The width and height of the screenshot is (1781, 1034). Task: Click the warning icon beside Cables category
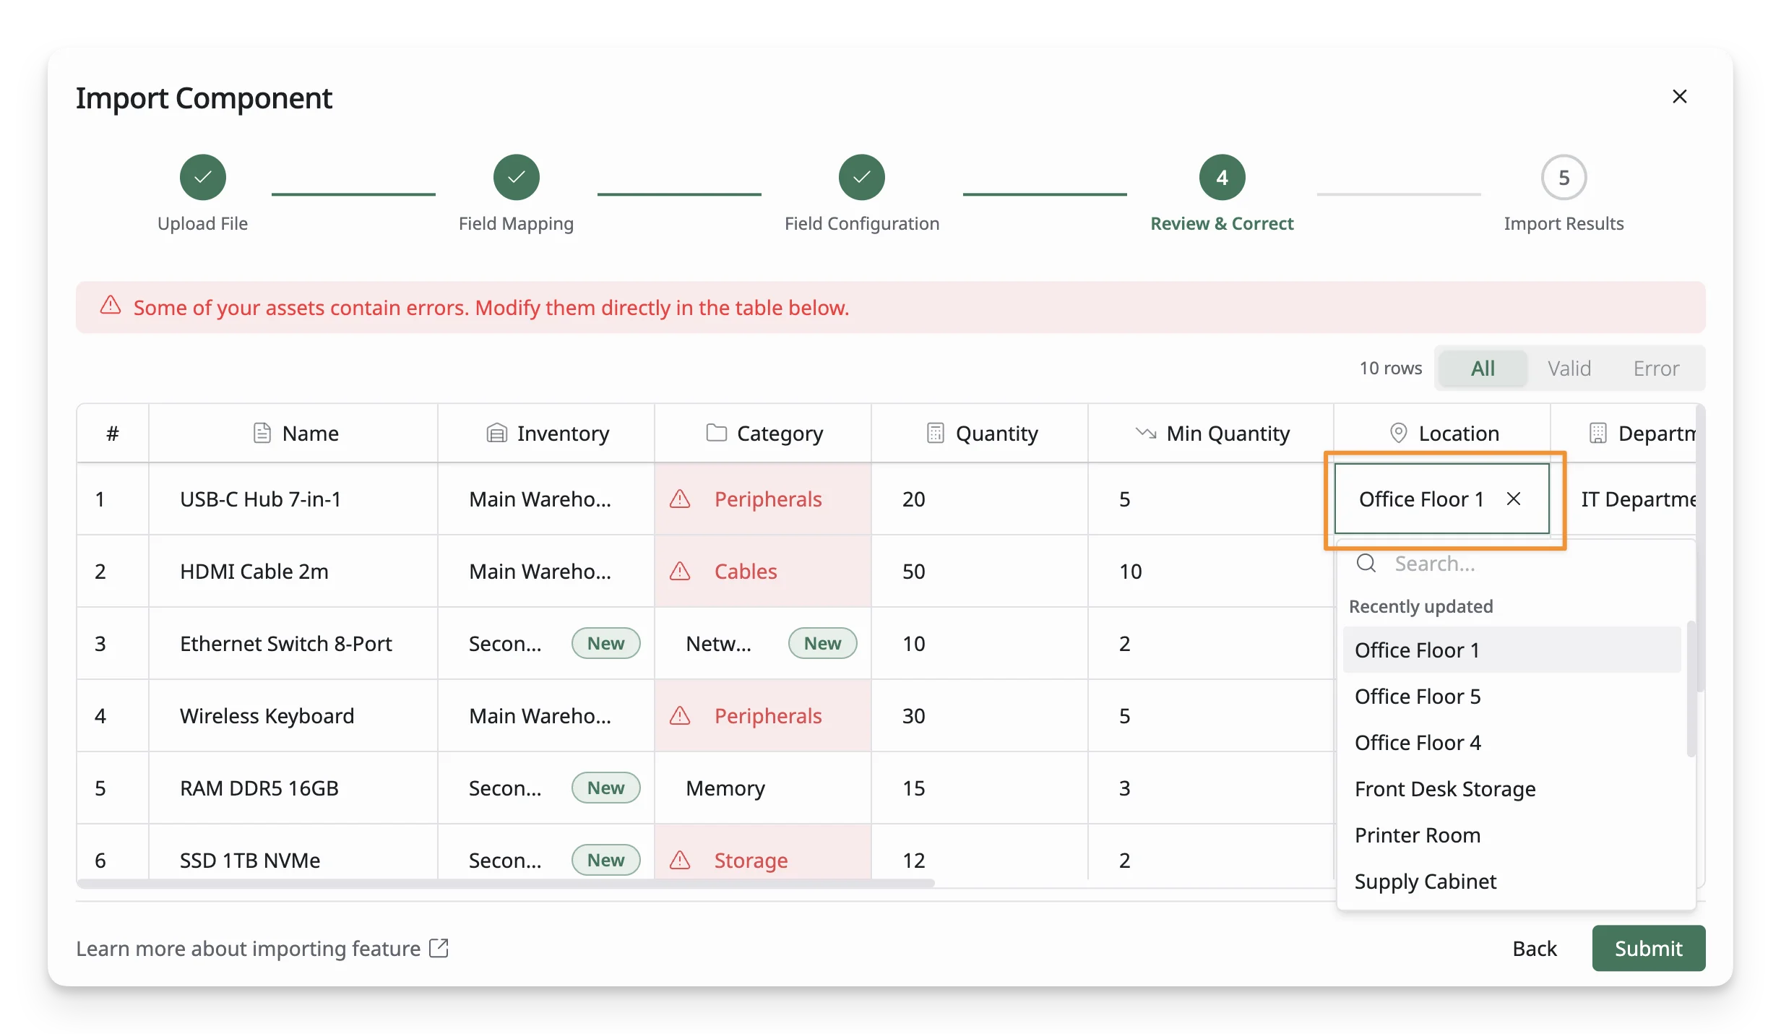click(x=680, y=572)
